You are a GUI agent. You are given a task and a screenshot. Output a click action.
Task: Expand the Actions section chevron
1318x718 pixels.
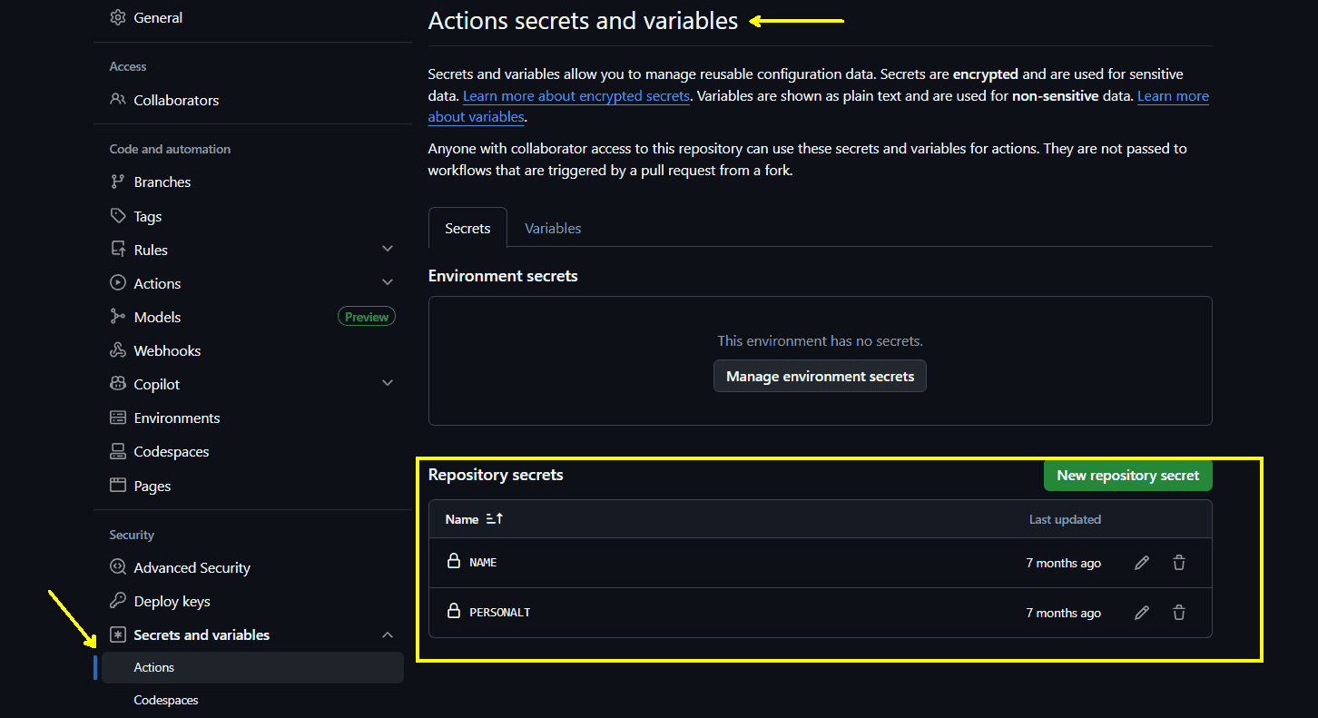388,282
